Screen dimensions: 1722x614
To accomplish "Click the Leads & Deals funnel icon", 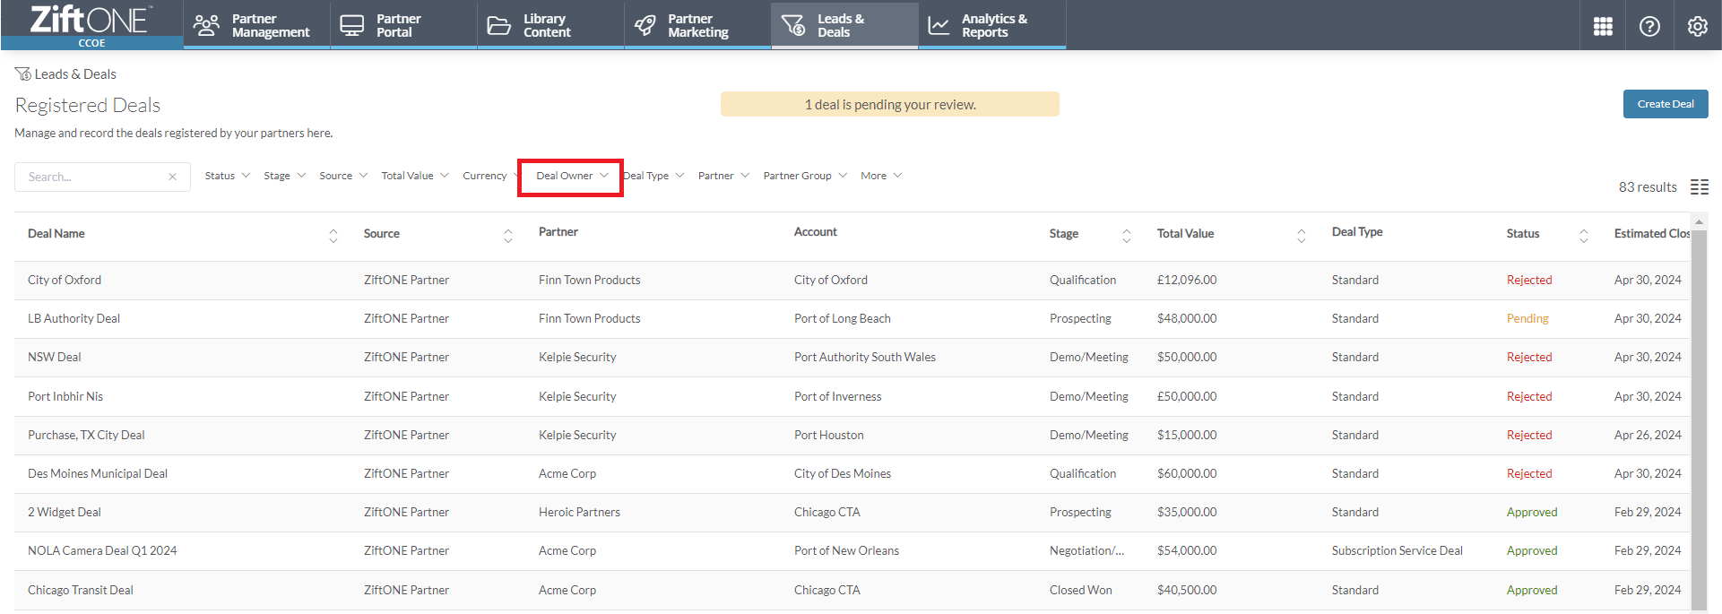I will click(793, 25).
